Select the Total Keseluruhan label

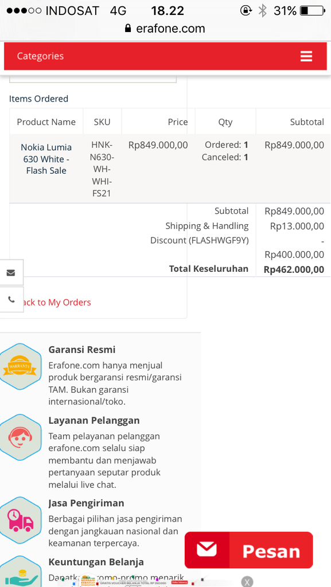(x=209, y=268)
